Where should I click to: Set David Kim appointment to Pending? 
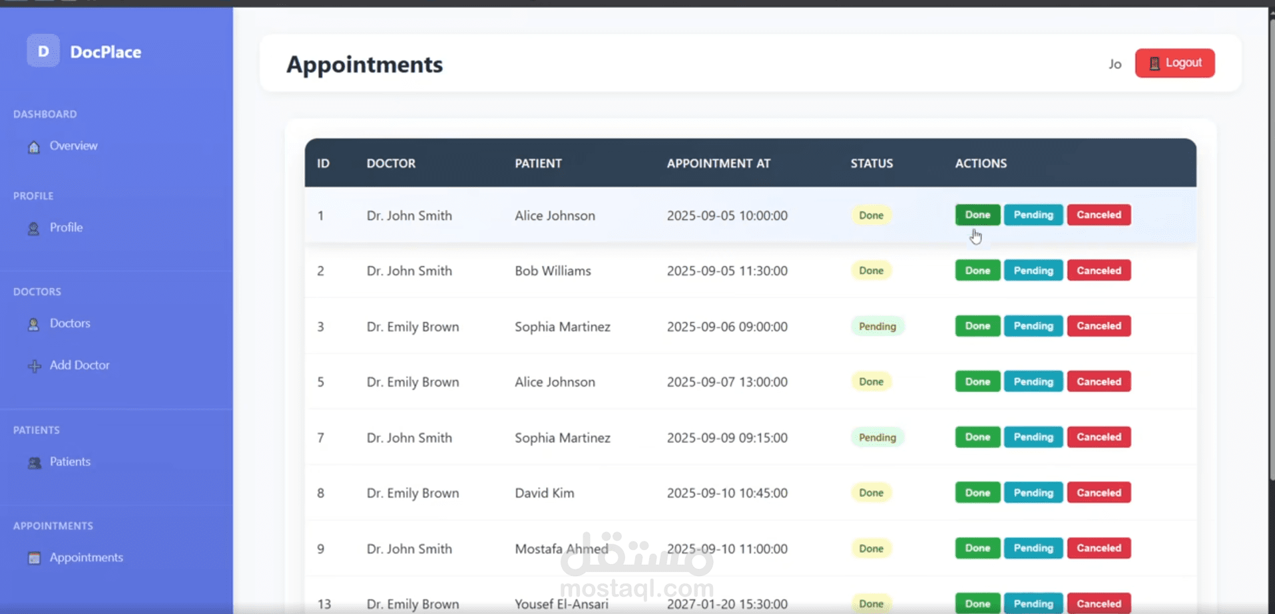(x=1033, y=493)
